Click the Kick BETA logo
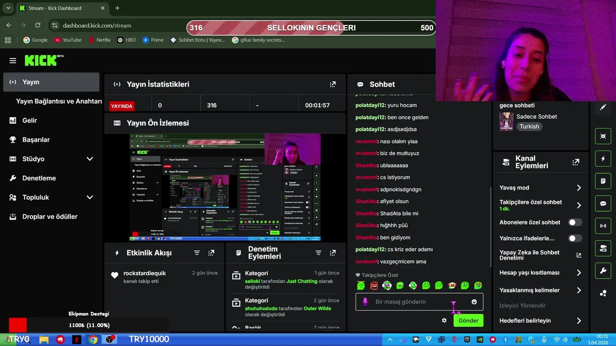Viewport: 616px width, 346px height. (x=44, y=60)
